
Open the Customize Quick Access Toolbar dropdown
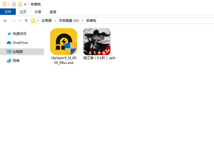point(25,4)
